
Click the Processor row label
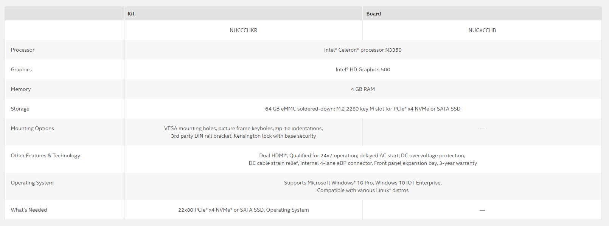(23, 50)
